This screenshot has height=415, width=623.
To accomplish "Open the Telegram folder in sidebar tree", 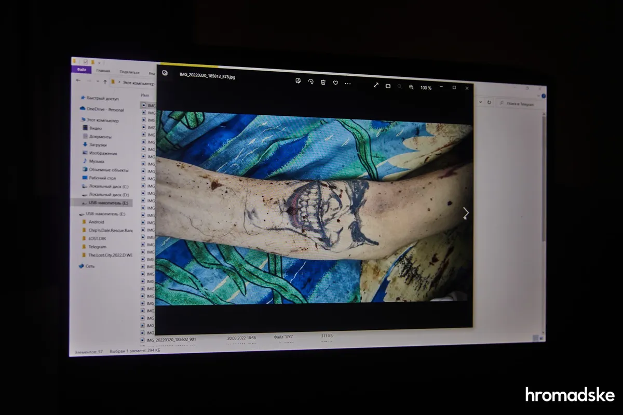I will tap(97, 247).
